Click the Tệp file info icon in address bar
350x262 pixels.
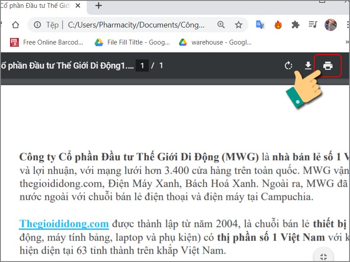point(38,25)
